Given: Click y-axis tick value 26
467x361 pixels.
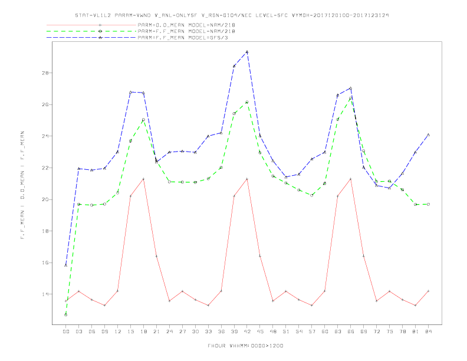Looking at the screenshot, I should [x=45, y=105].
